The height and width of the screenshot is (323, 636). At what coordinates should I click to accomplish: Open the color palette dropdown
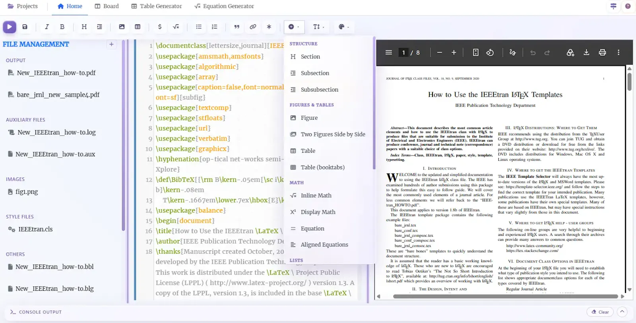(x=343, y=27)
